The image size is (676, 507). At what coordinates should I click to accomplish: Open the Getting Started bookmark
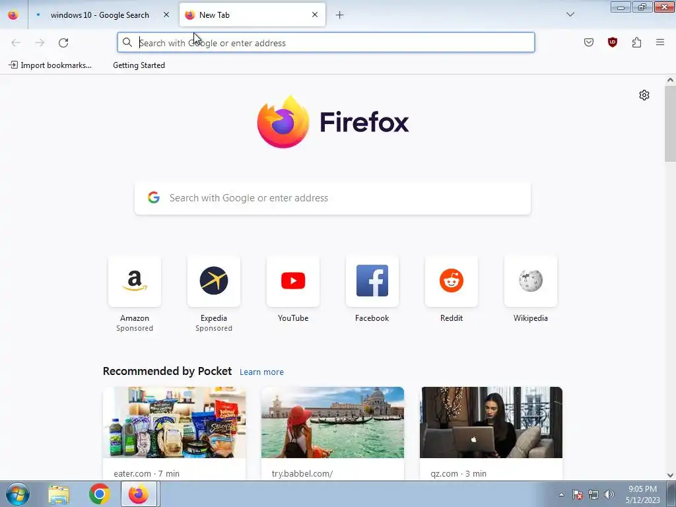click(139, 65)
